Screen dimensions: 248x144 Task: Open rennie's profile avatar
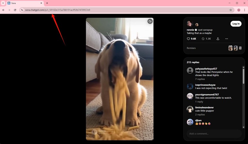[190, 24]
